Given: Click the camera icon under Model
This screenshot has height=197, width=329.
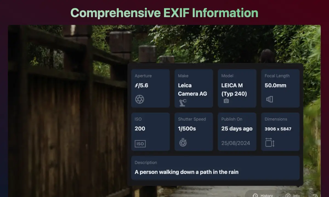Looking at the screenshot, I should (x=226, y=101).
